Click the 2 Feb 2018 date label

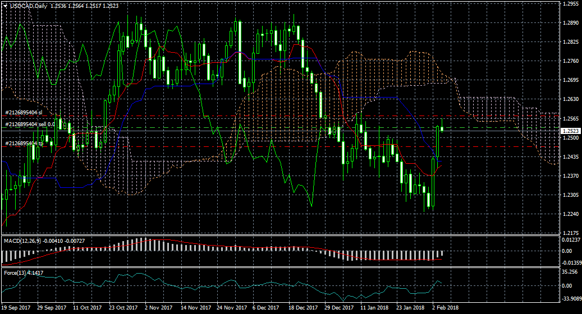click(x=444, y=308)
